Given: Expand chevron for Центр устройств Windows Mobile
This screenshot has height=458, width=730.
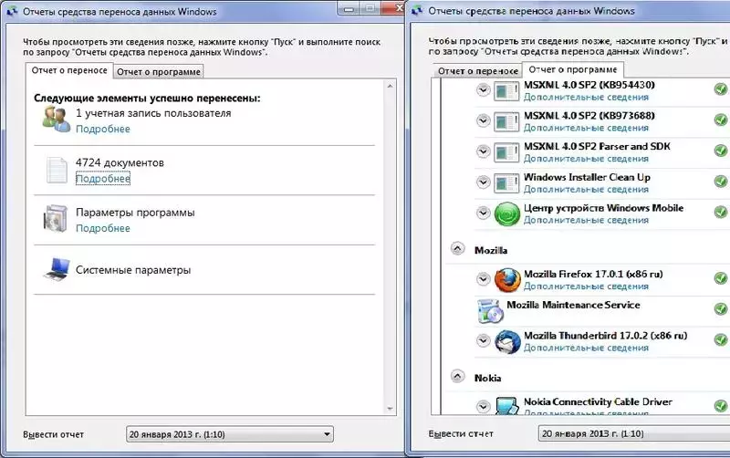Looking at the screenshot, I should point(484,213).
